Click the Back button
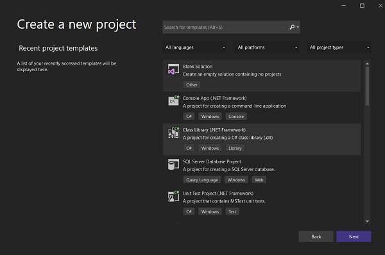Screen dimensions: 385x255 [x=316, y=236]
